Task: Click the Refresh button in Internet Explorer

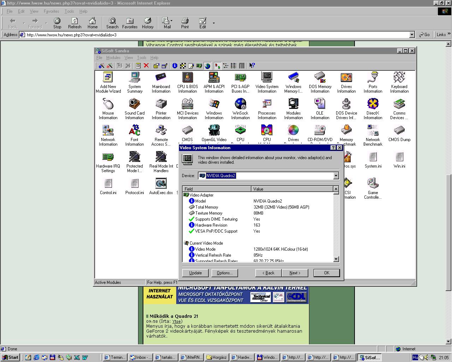Action: point(75,23)
